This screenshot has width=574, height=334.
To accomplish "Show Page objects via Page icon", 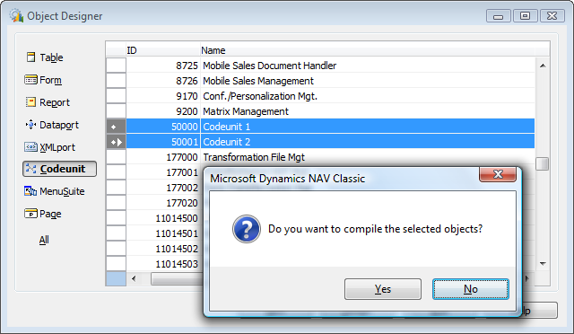I will point(30,214).
